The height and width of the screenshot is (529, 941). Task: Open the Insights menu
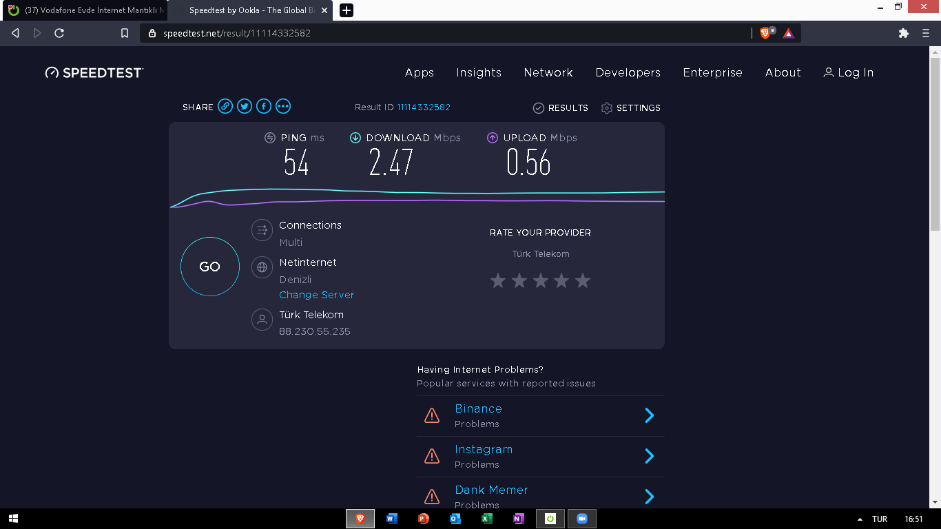(x=479, y=72)
